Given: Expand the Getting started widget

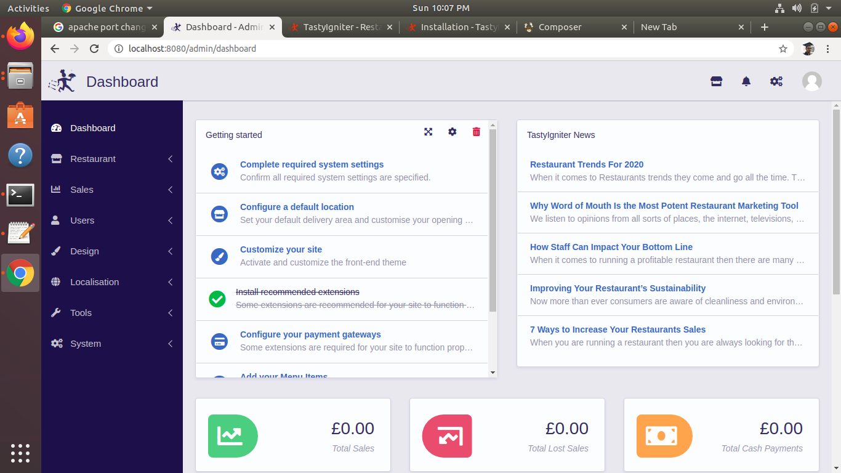Looking at the screenshot, I should point(429,132).
